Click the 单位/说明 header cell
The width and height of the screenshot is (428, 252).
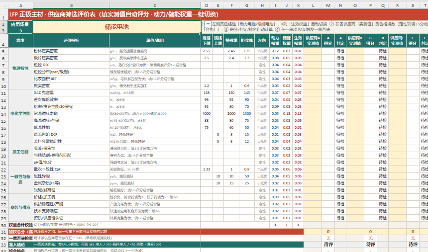point(155,41)
